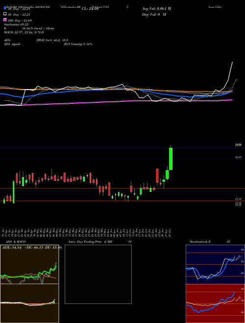Click the tall green final candlestick
Image resolution: width=245 pixels, height=323 pixels.
click(171, 159)
